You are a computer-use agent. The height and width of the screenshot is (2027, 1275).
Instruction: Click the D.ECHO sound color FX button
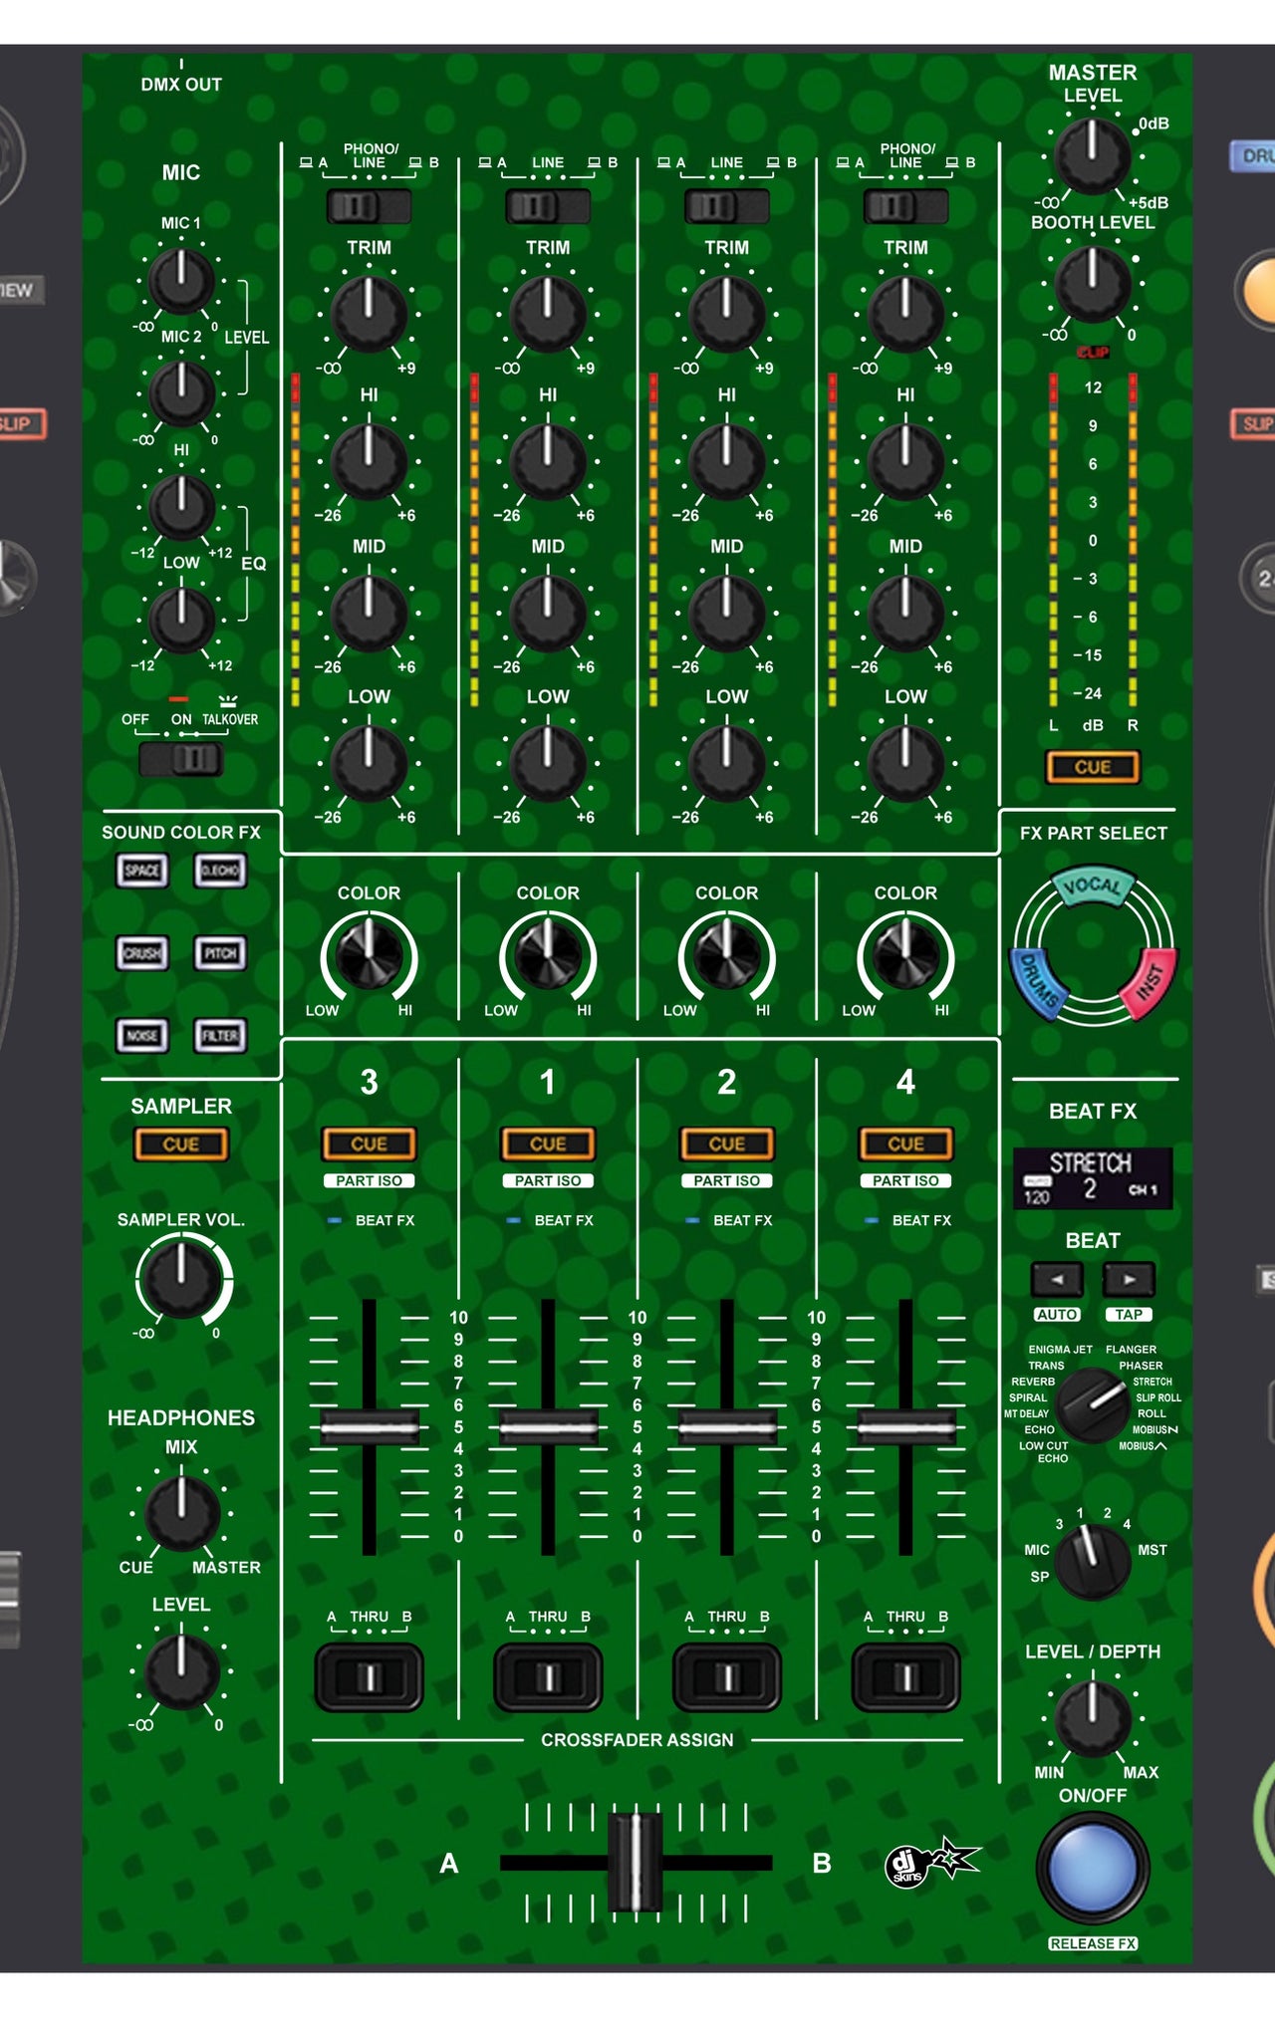tap(220, 871)
